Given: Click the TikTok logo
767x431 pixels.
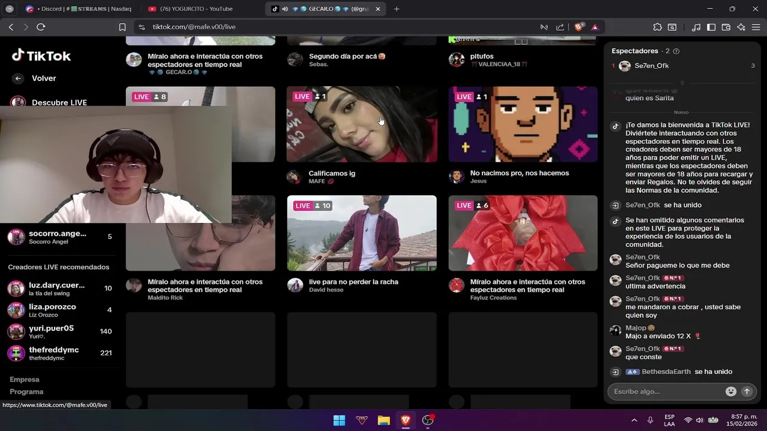Looking at the screenshot, I should [x=41, y=56].
